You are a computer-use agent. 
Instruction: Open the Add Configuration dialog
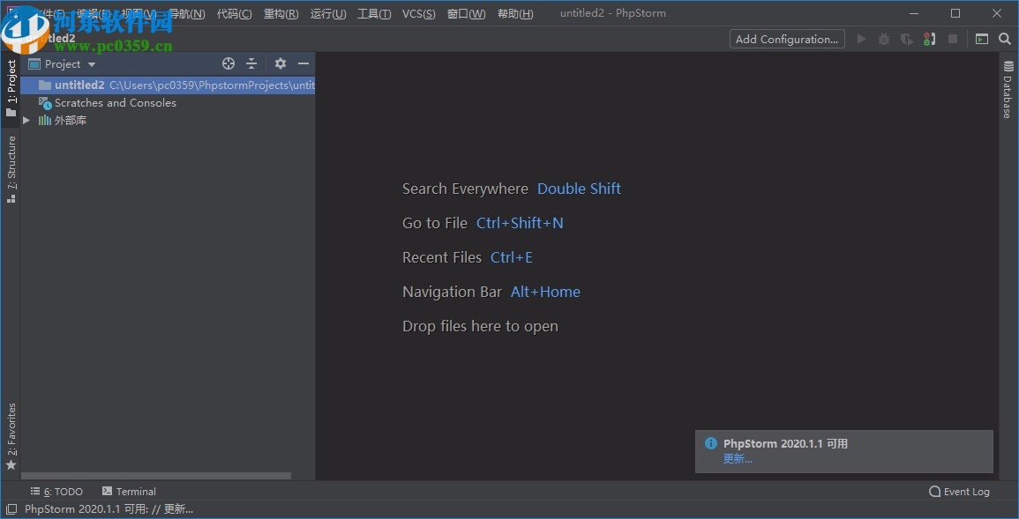[786, 39]
